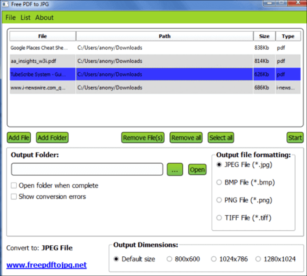Toggle Show conversion errors checkbox
The height and width of the screenshot is (276, 307).
(x=14, y=197)
